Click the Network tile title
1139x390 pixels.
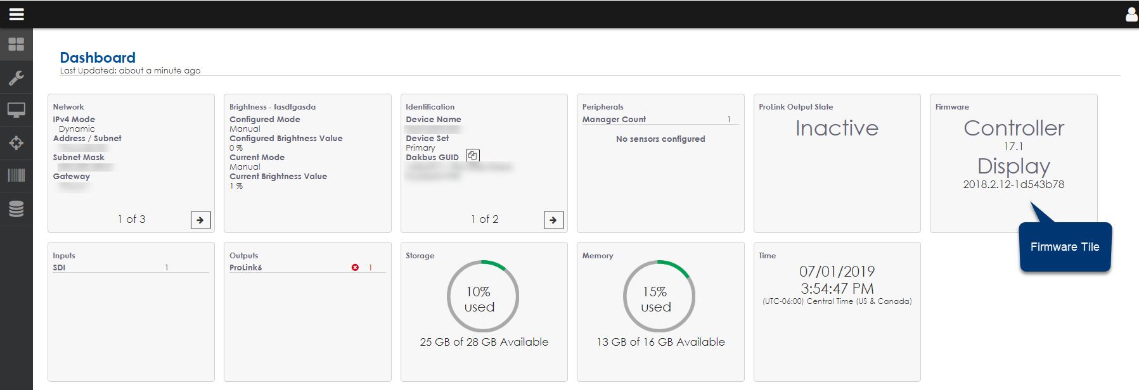68,107
